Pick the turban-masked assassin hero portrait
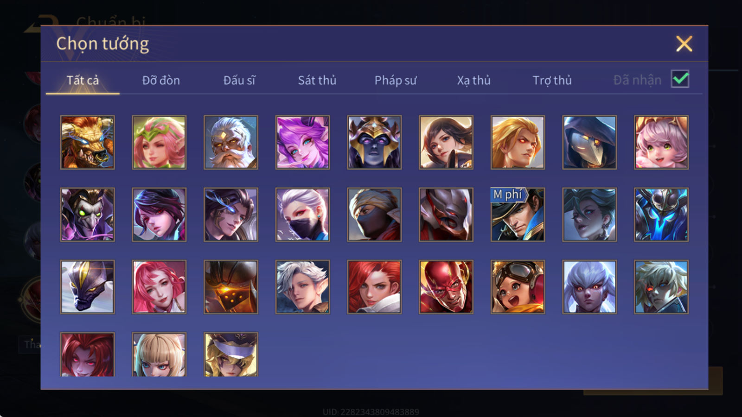This screenshot has width=742, height=417. point(374,215)
